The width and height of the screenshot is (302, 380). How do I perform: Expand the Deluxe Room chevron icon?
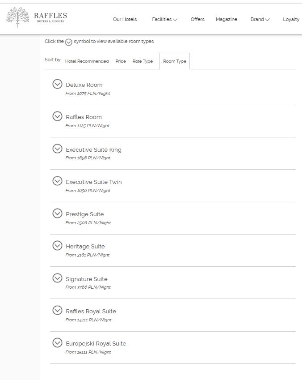(57, 84)
